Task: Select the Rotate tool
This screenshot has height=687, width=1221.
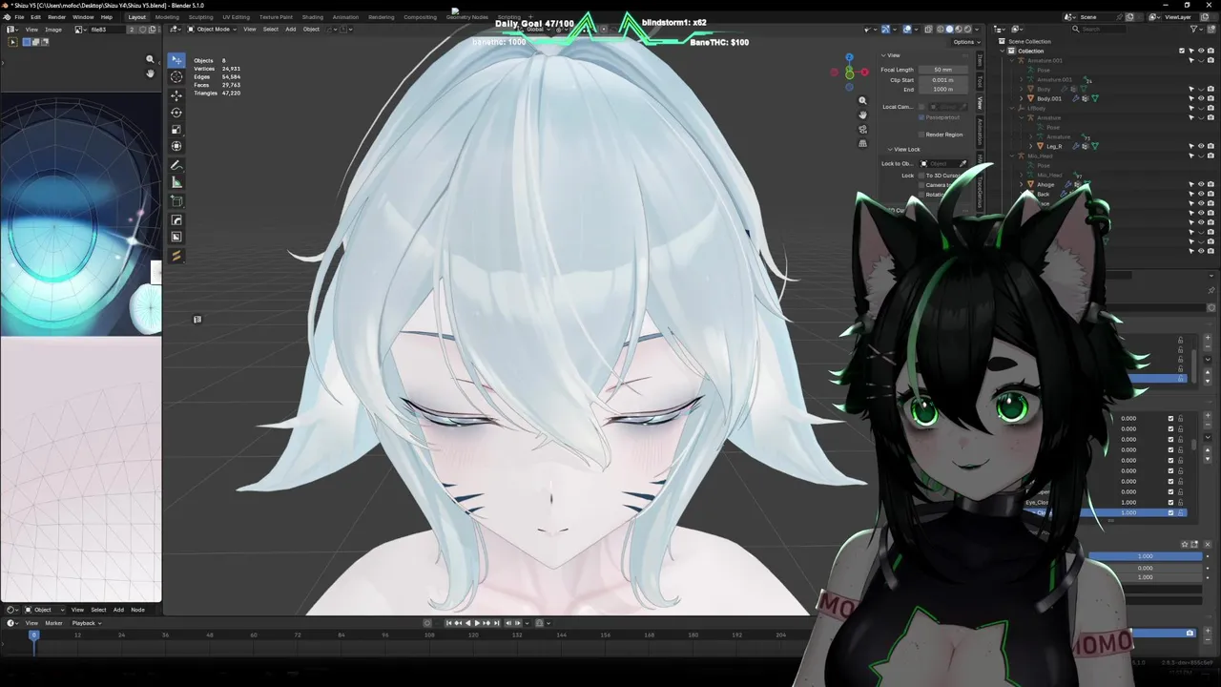Action: click(x=176, y=113)
